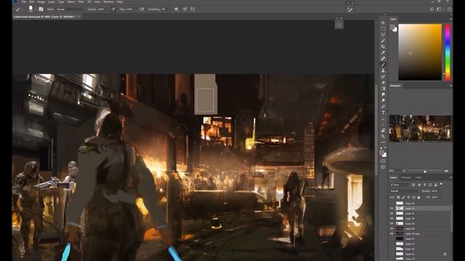Toggle lock position for layer
Screen dimensions: 465x261
tap(408, 197)
